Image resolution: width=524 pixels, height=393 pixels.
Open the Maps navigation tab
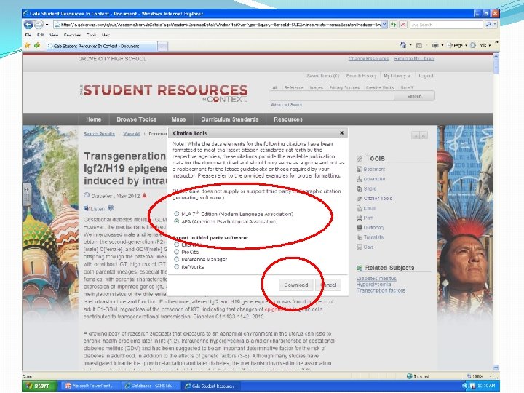pos(178,119)
